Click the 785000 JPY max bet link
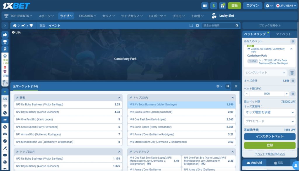 (x=288, y=102)
